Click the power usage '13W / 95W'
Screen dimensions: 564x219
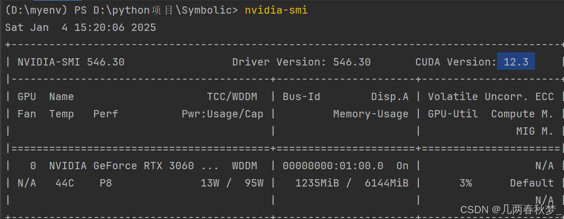[232, 183]
